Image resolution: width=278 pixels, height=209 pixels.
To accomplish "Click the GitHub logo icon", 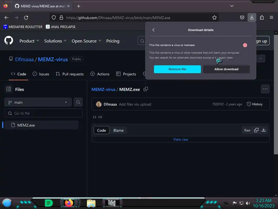I will click(x=9, y=40).
